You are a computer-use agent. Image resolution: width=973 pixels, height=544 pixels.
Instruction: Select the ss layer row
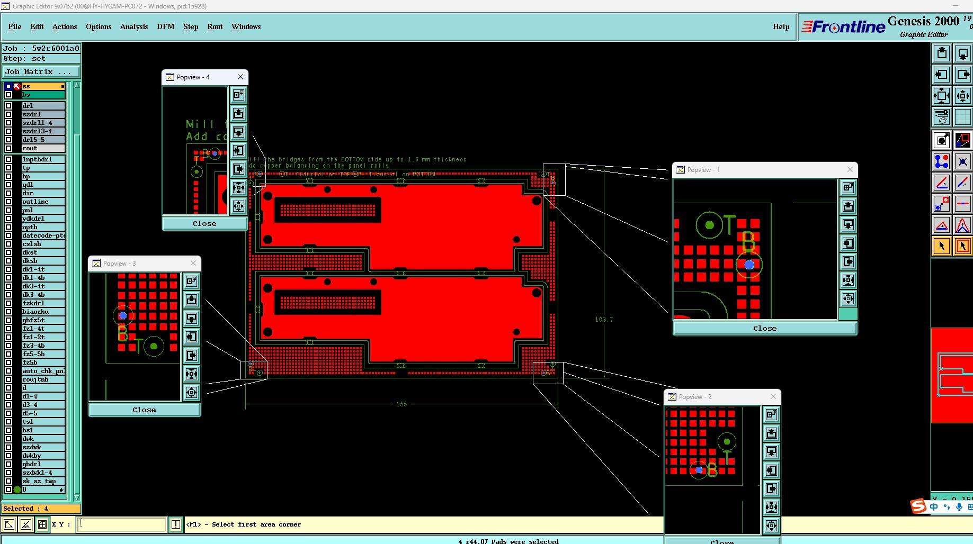tap(43, 86)
